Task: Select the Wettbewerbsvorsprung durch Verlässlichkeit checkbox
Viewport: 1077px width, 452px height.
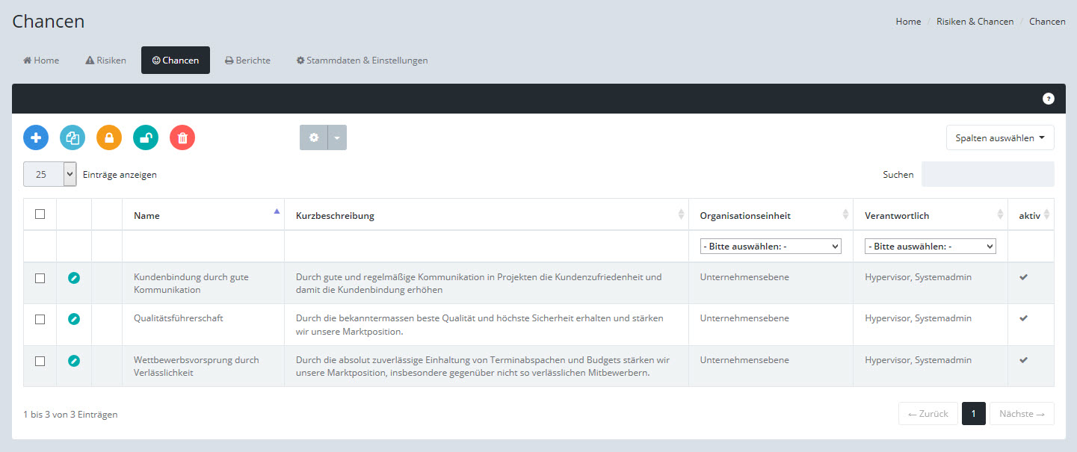Action: (40, 361)
